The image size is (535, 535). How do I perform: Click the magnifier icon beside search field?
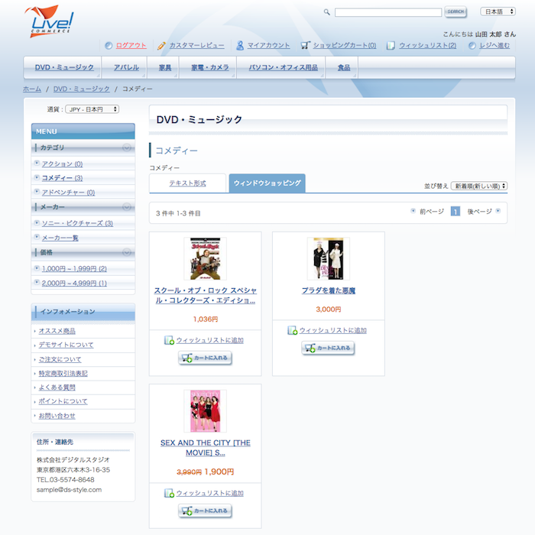click(327, 12)
